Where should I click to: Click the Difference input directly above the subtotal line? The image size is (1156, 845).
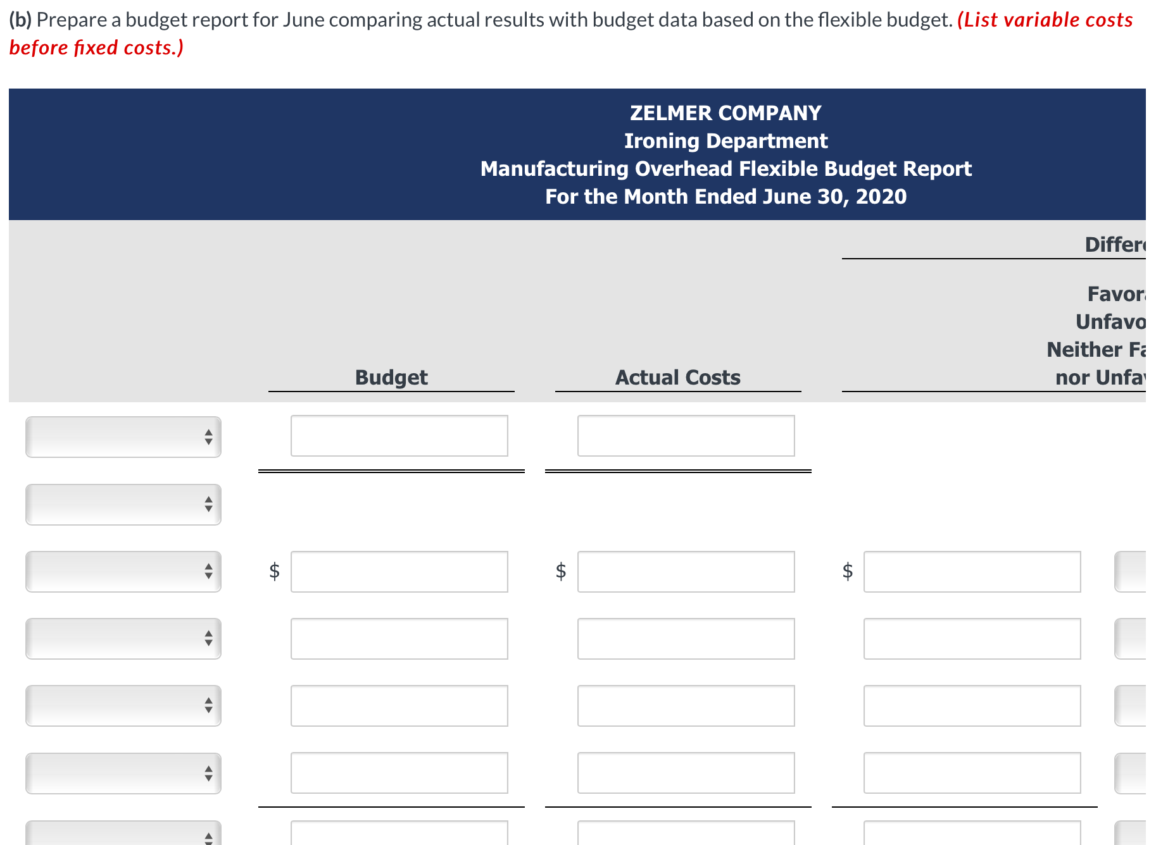[972, 773]
